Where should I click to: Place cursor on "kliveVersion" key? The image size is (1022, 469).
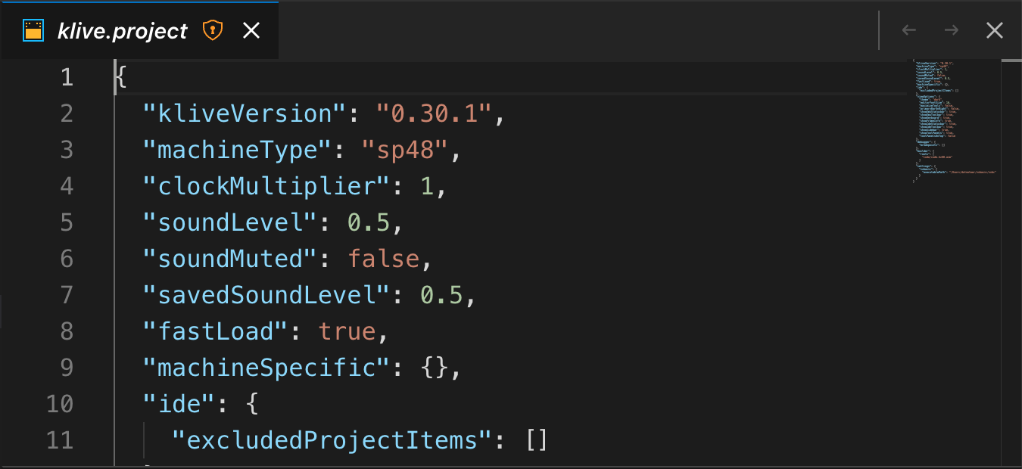(x=245, y=113)
